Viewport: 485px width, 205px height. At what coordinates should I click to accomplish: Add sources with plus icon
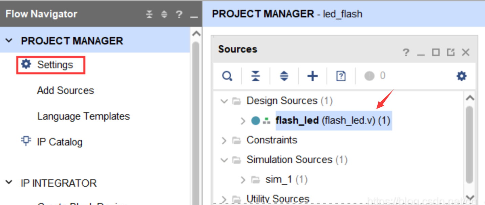pyautogui.click(x=312, y=76)
